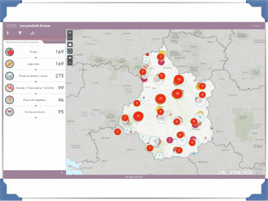Image resolution: width=268 pixels, height=201 pixels.
Task: Click the red cluster labeled 31
Action: [x=138, y=116]
